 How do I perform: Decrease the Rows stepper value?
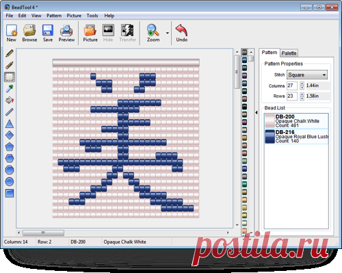[x=302, y=99]
